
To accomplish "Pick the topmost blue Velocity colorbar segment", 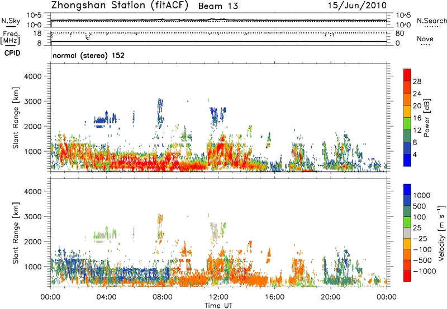I will 407,190.
